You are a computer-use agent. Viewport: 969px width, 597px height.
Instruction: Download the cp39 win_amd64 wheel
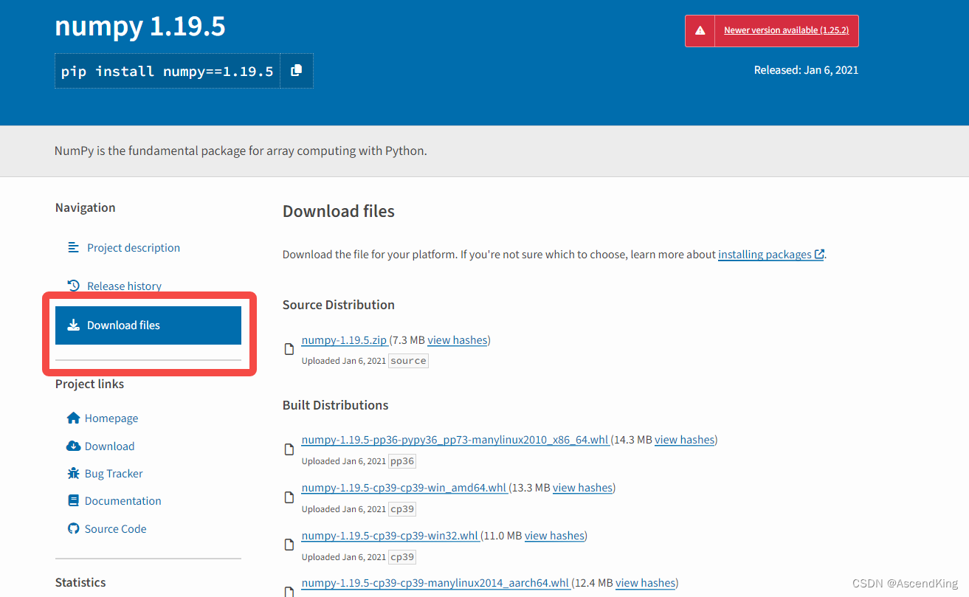pyautogui.click(x=404, y=488)
